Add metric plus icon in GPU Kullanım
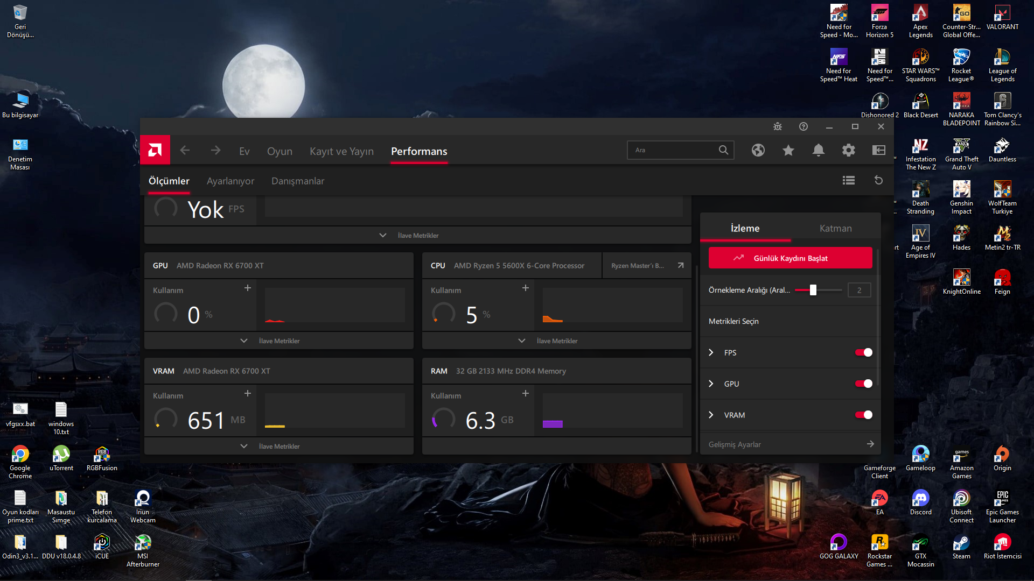 point(248,288)
